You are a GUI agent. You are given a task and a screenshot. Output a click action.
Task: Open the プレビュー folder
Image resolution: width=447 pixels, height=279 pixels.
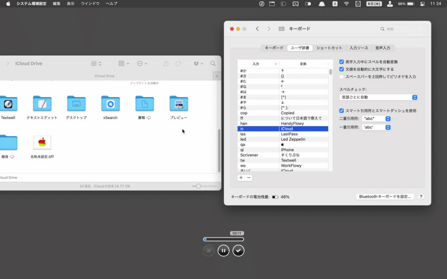[x=179, y=104]
